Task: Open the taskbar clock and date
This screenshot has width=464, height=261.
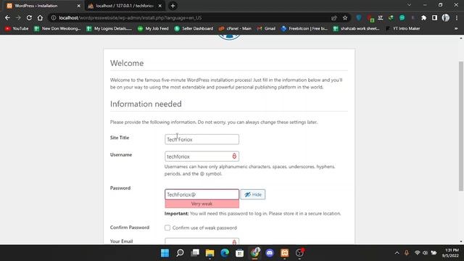Action: [x=450, y=253]
